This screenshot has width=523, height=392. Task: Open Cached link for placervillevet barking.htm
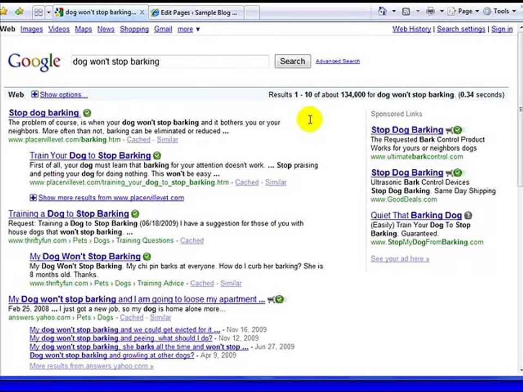(x=138, y=140)
